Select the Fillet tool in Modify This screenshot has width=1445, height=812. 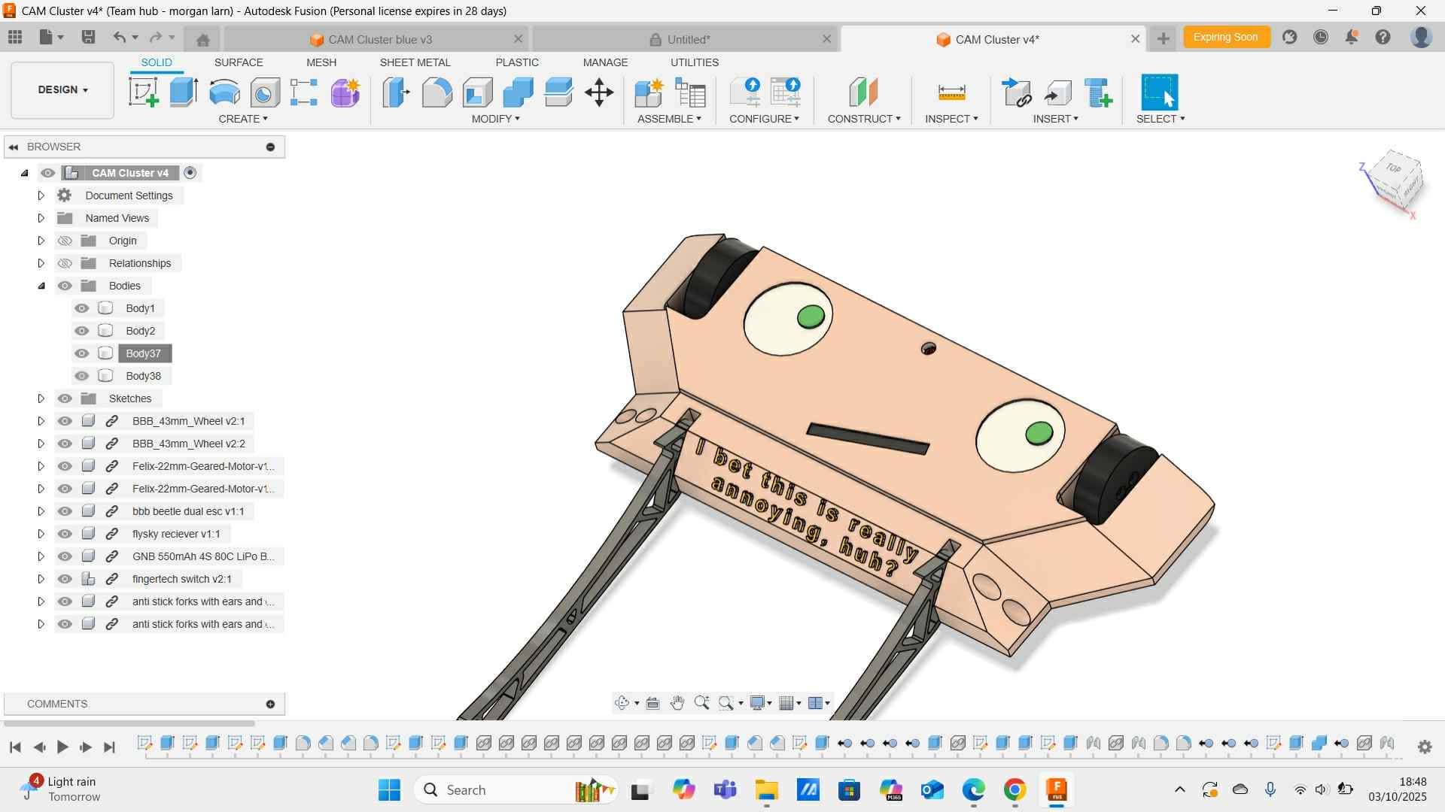[x=437, y=92]
